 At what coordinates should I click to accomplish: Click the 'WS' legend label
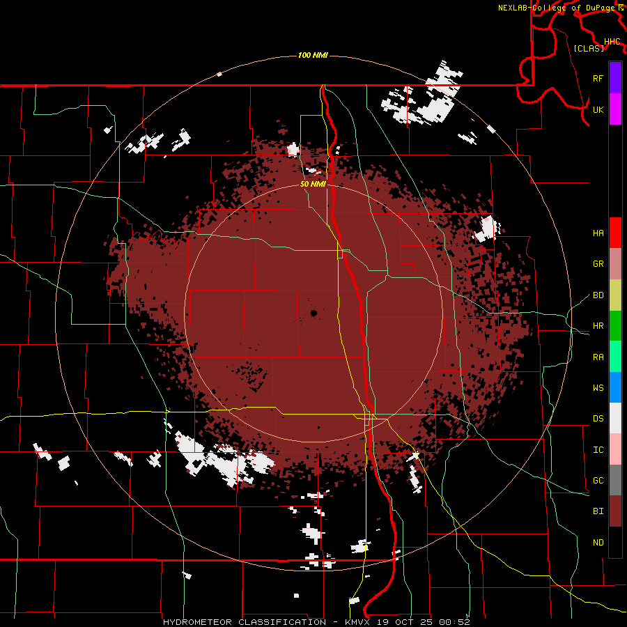click(x=598, y=388)
